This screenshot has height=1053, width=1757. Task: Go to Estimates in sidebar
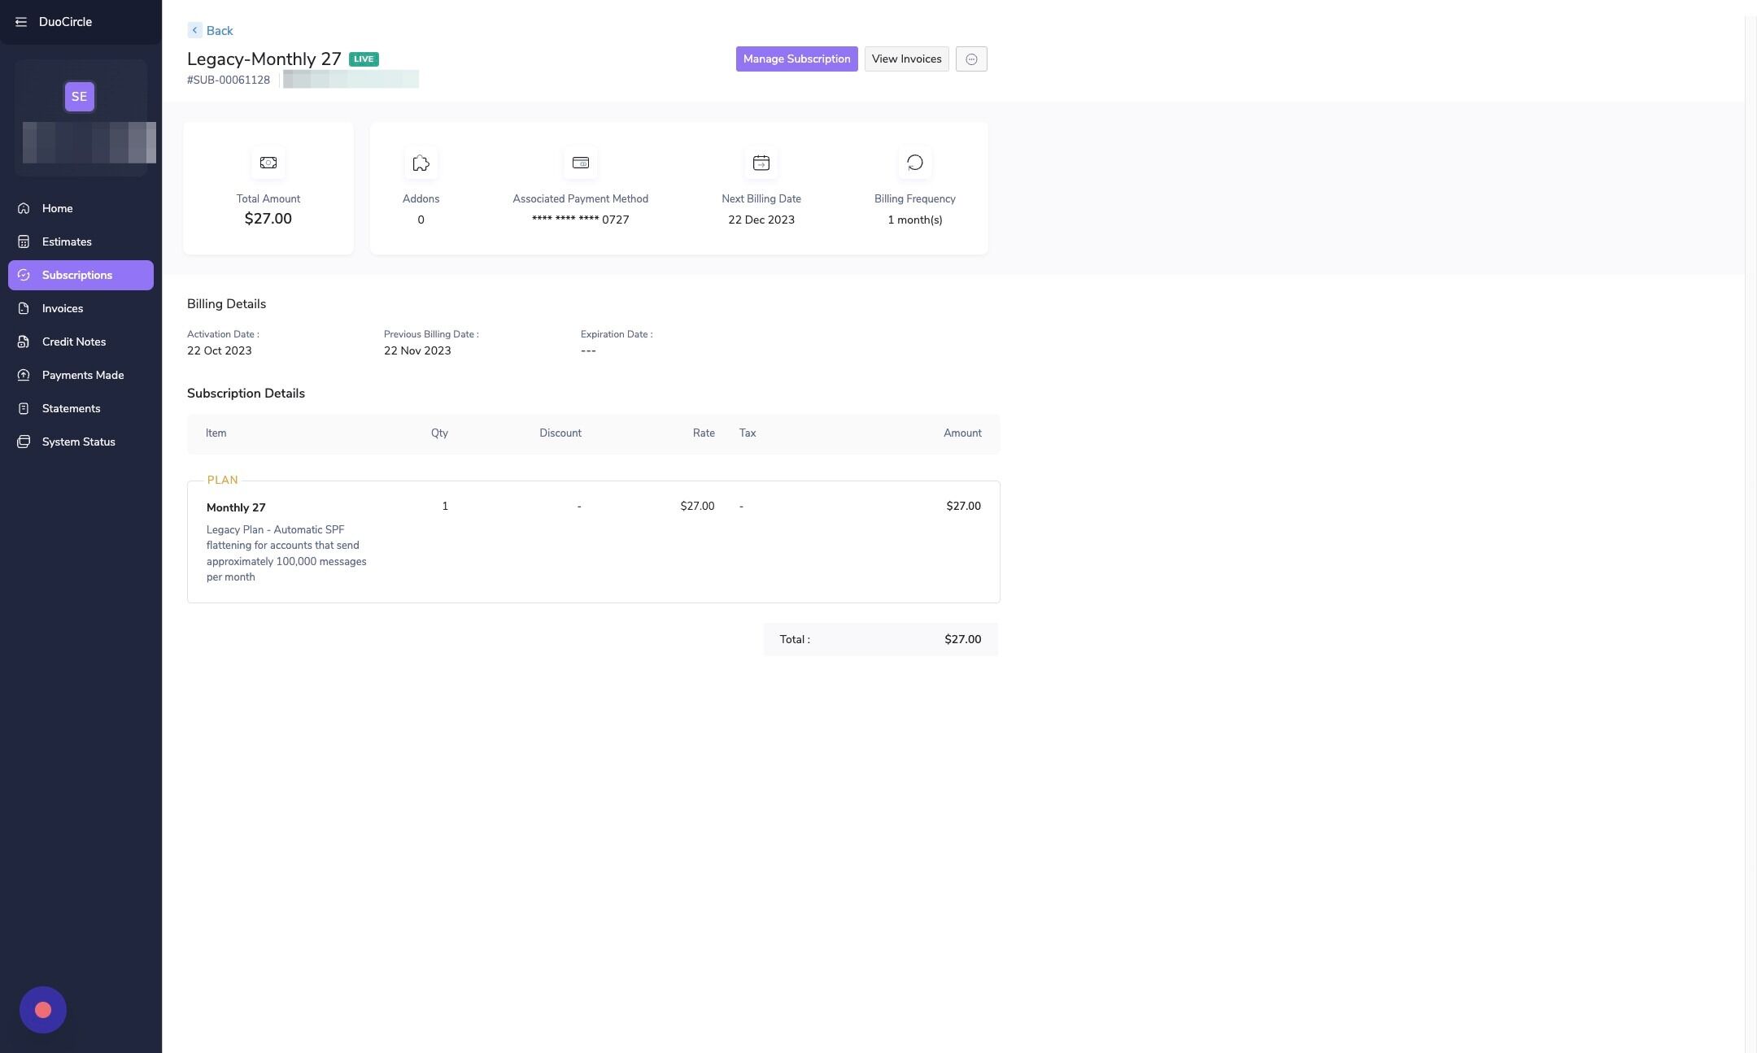tap(67, 241)
